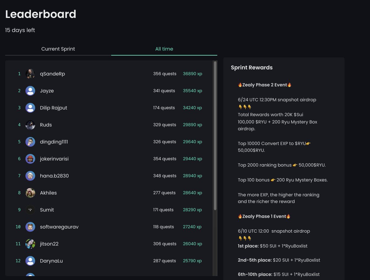
Task: Click jokerinvarisi's avatar icon
Action: pos(30,159)
